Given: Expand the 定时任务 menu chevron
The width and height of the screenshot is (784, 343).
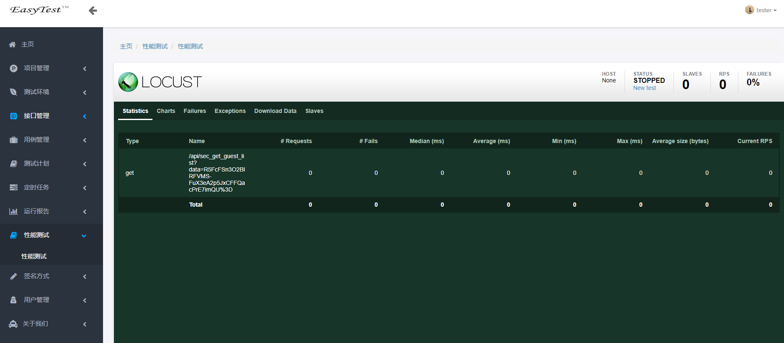Looking at the screenshot, I should 85,188.
